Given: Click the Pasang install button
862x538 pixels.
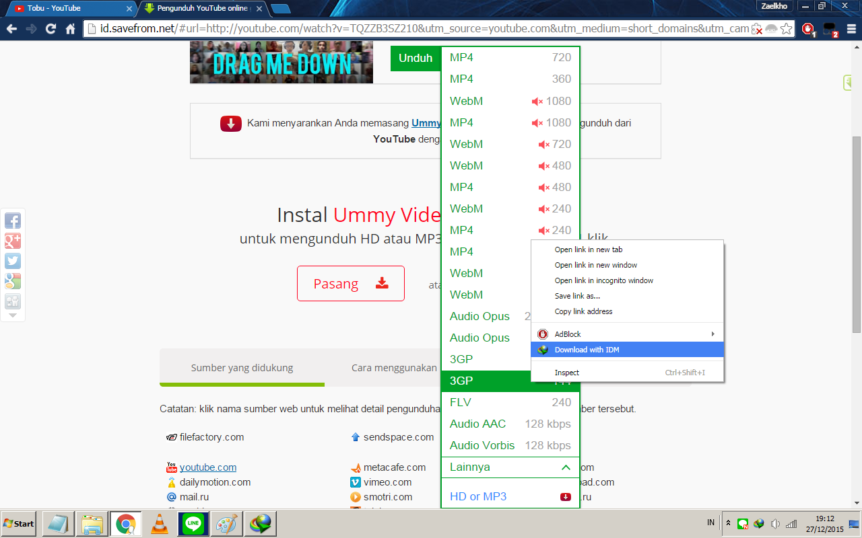Looking at the screenshot, I should tap(351, 283).
